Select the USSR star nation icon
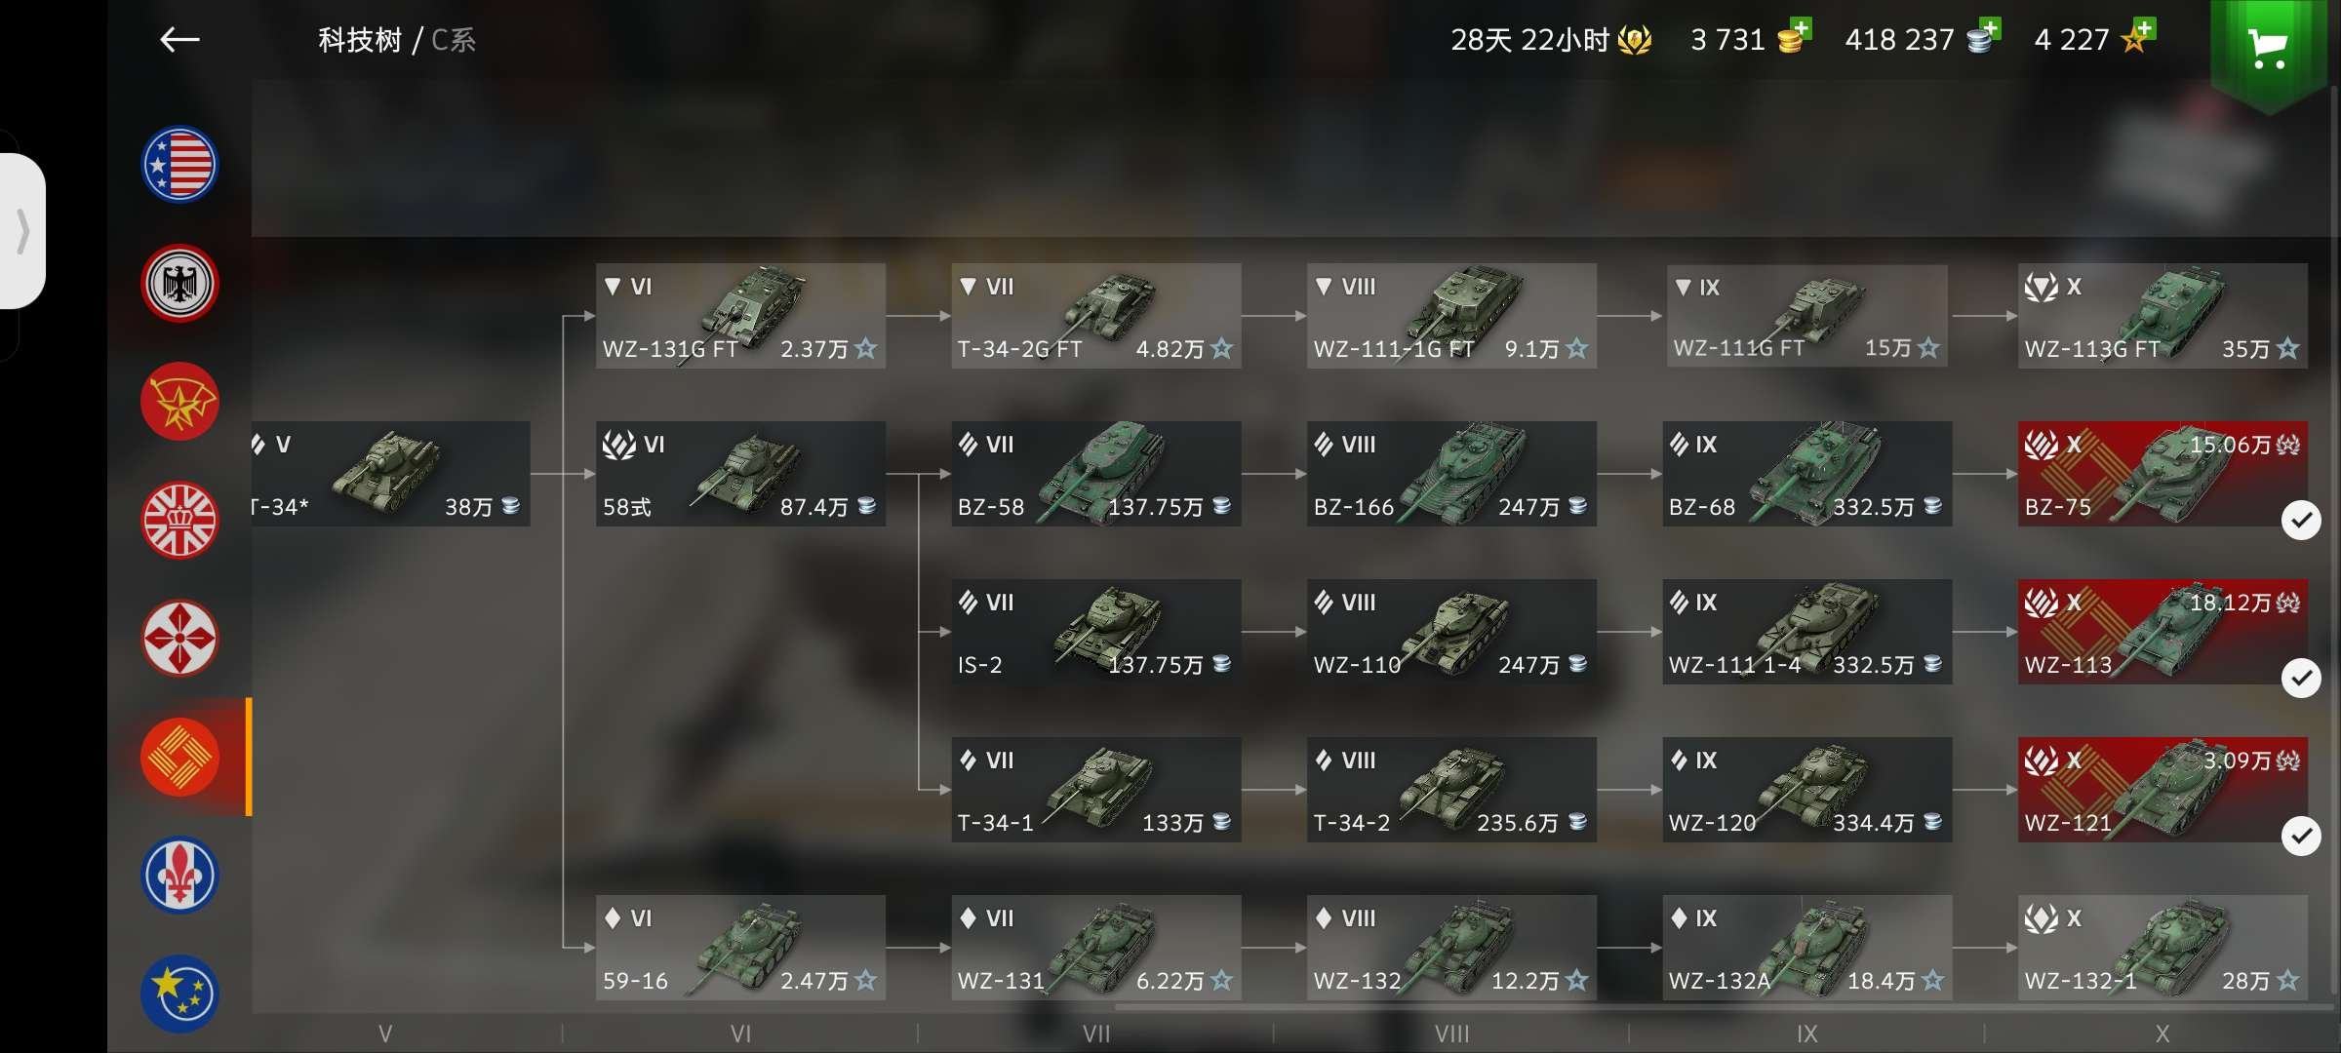The image size is (2341, 1053). [x=180, y=403]
